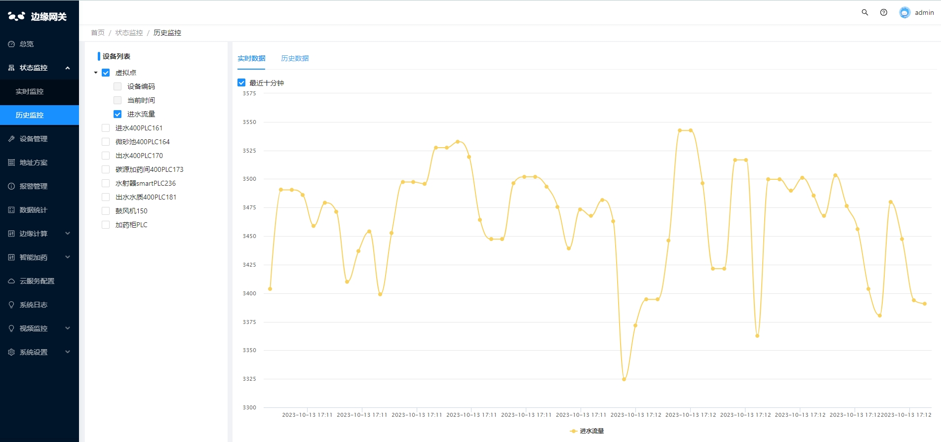Toggle the 最近十分钟 checkbox

(x=241, y=82)
